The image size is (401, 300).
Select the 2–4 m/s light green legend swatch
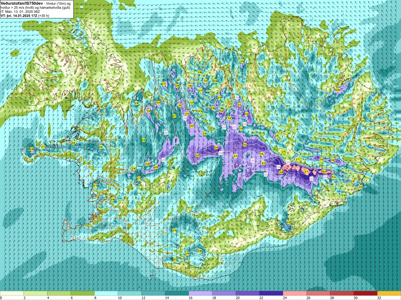[x=35, y=293]
